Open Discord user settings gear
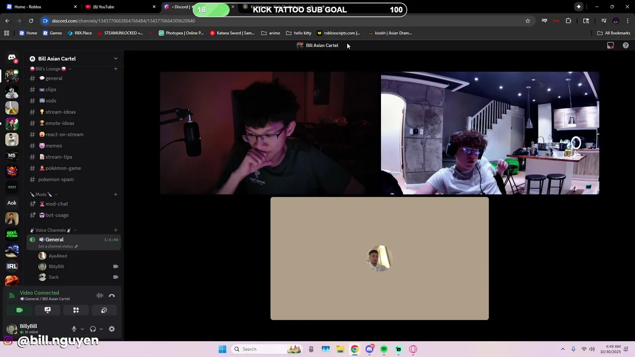635x357 pixels. (112, 329)
